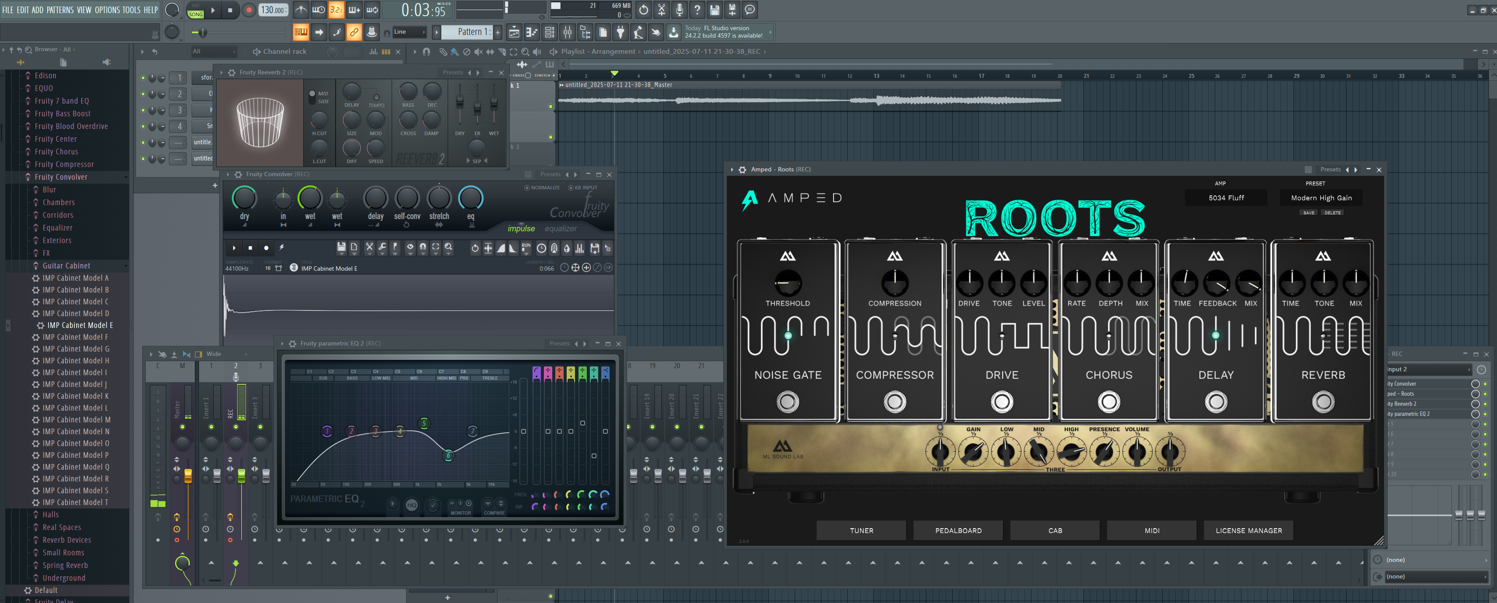Click the scissors icon in Fruity Convolver toolbar
The height and width of the screenshot is (603, 1497).
pyautogui.click(x=369, y=247)
